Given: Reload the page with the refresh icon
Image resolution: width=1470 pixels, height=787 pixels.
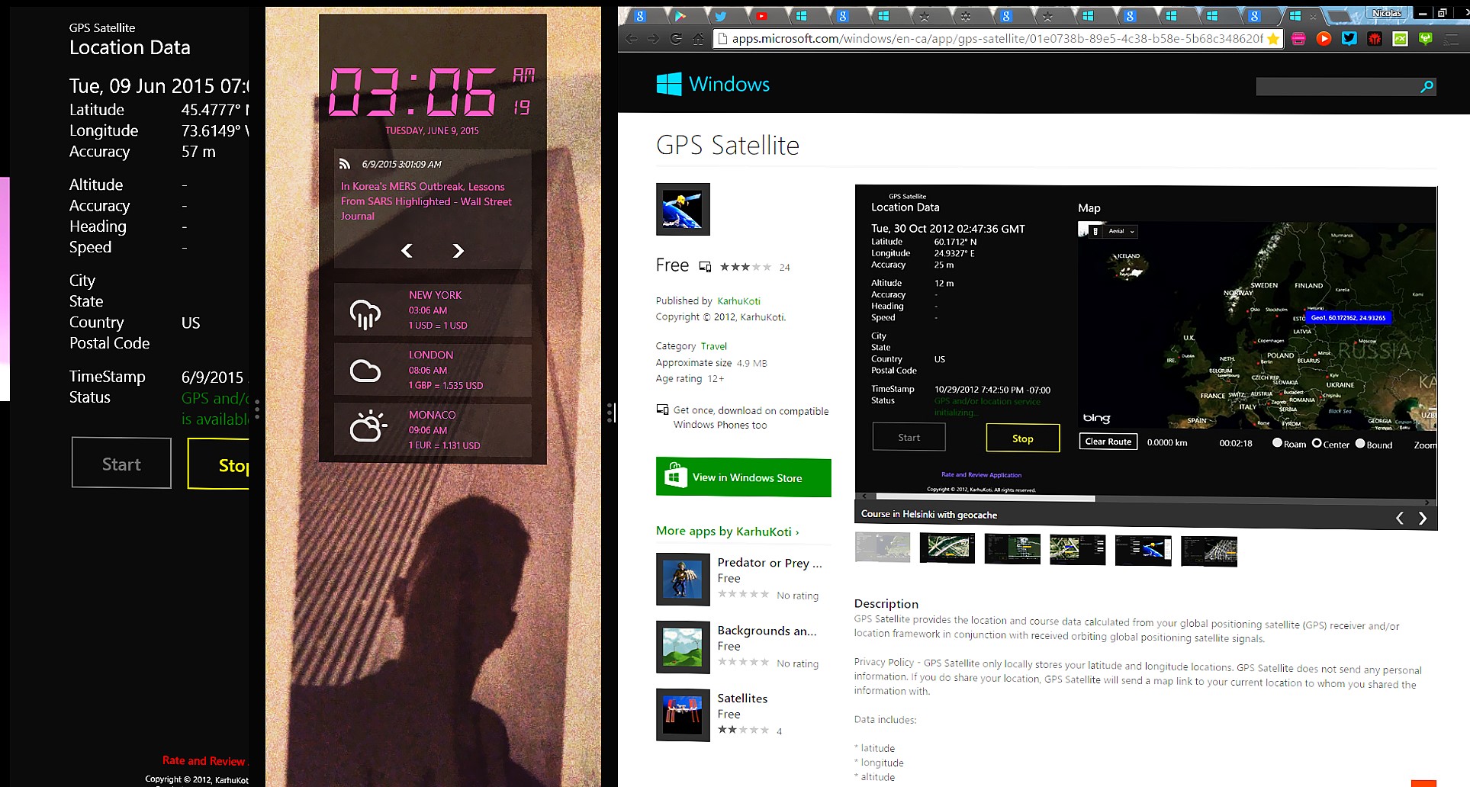Looking at the screenshot, I should coord(676,39).
